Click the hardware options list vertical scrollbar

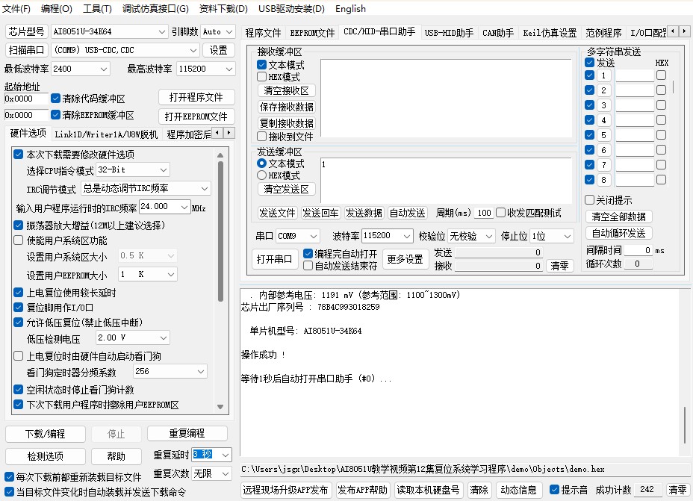point(220,231)
